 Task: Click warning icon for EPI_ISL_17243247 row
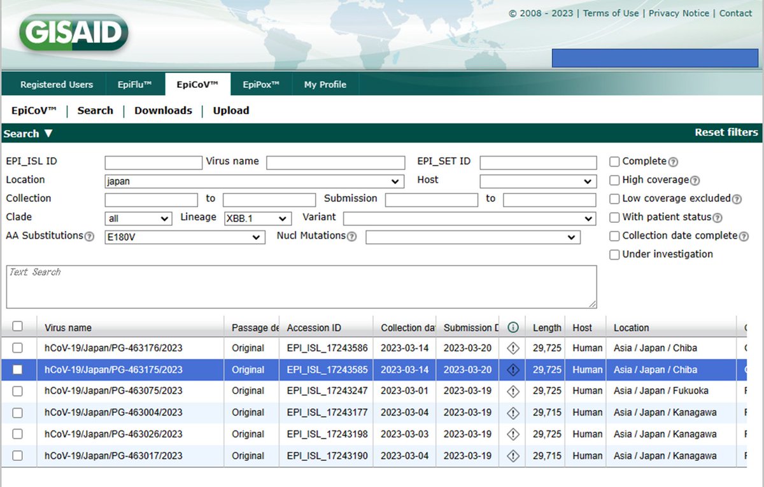click(513, 391)
